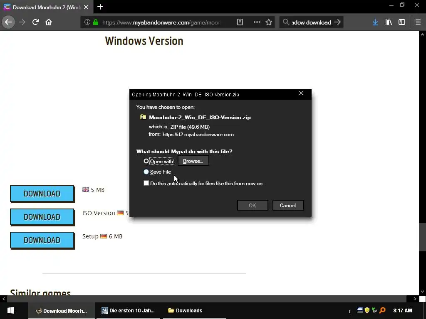Open the hamburger application menu
Viewport: 426px width, 319px height.
[418, 22]
